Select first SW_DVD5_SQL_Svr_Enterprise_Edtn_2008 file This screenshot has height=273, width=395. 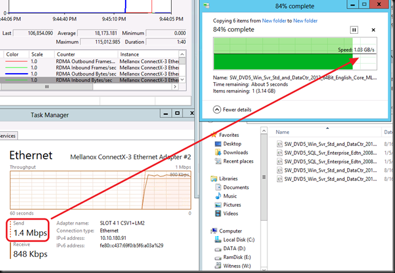[327, 153]
